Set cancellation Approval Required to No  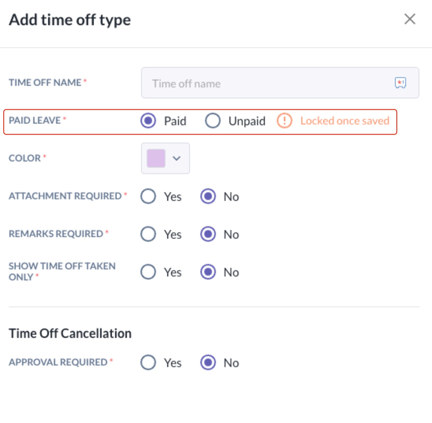(208, 362)
